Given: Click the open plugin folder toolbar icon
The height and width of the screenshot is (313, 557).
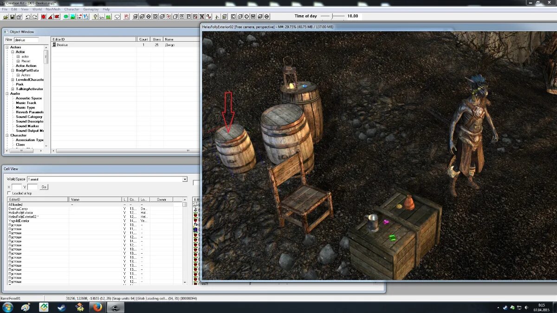Looking at the screenshot, I should pyautogui.click(x=6, y=17).
